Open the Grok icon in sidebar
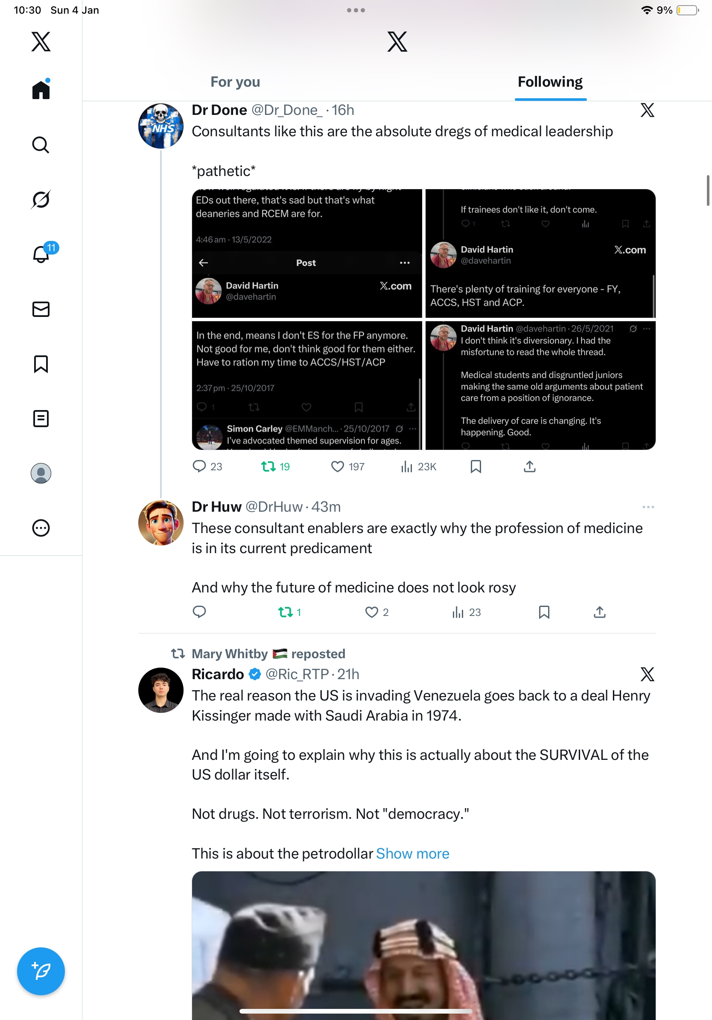 (x=41, y=199)
